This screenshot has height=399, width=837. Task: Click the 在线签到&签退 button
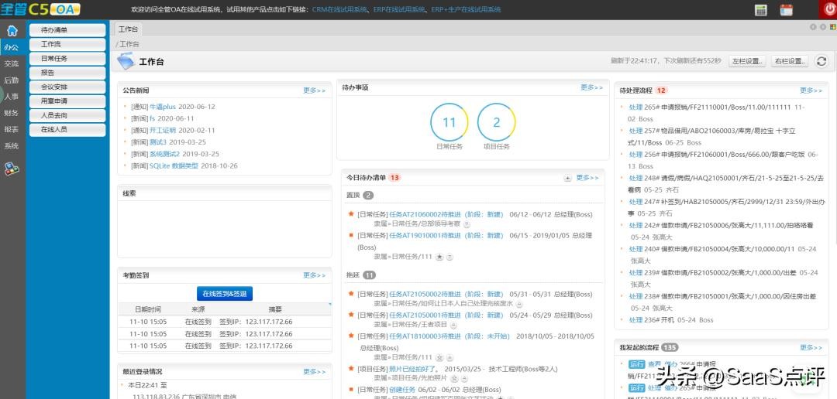coord(224,294)
